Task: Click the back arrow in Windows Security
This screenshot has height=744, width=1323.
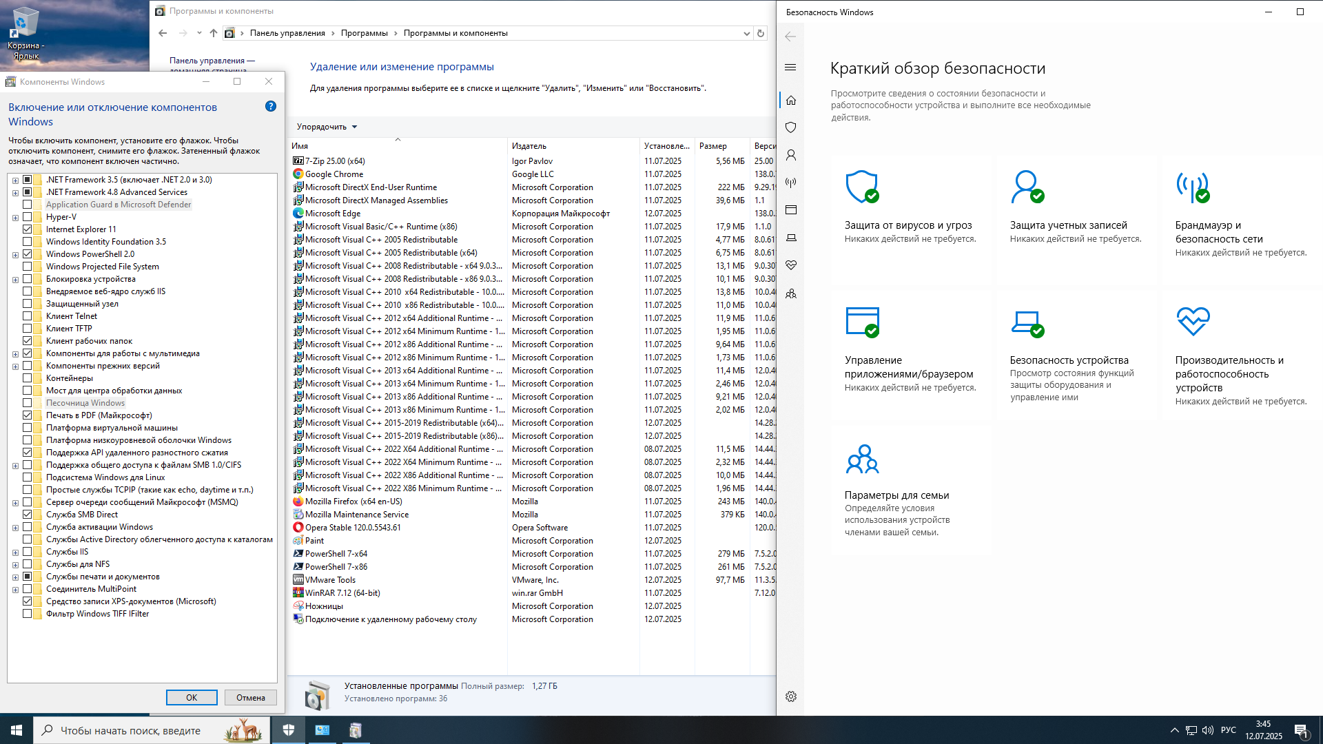Action: tap(790, 37)
